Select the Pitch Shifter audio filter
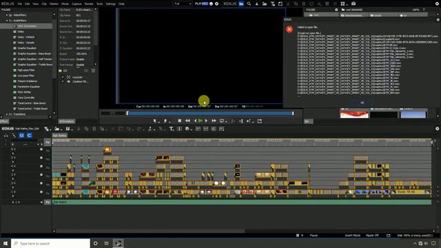 point(25,92)
